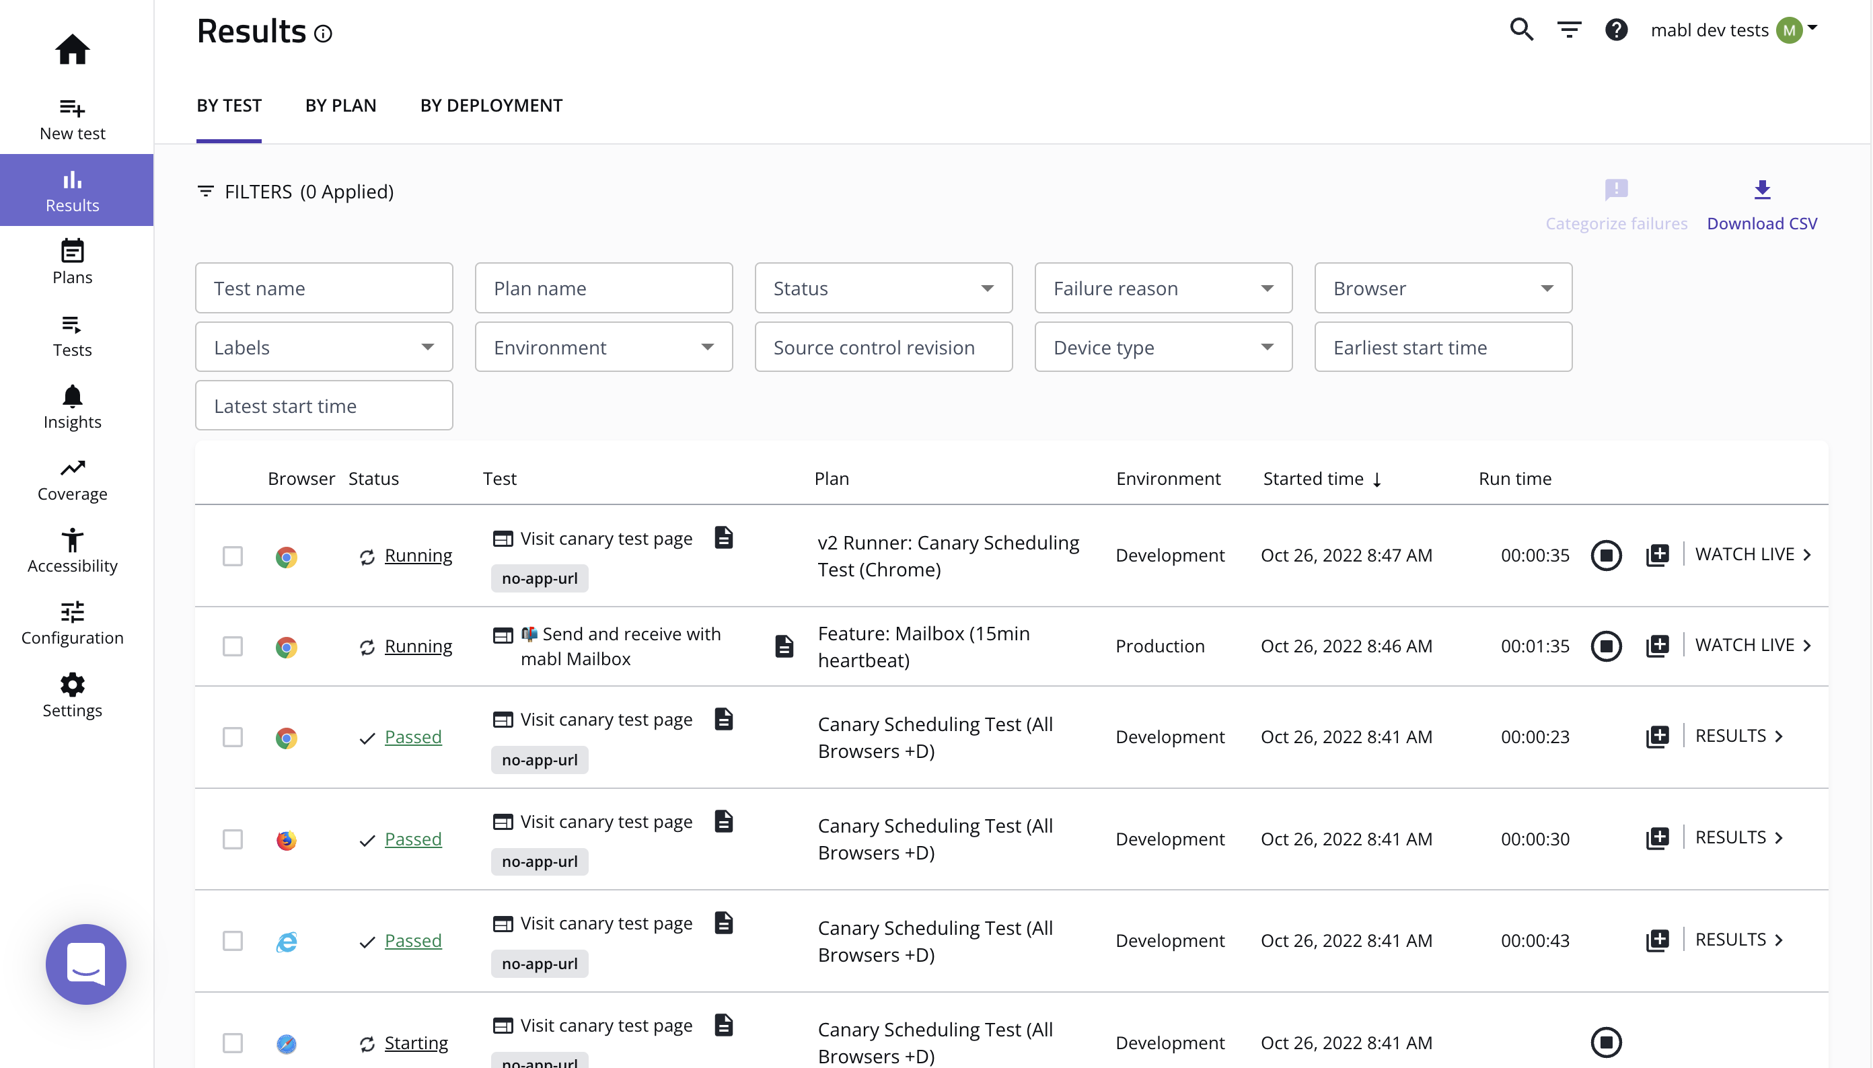Open the Intercom chat bubble
Image resolution: width=1873 pixels, height=1068 pixels.
(86, 964)
